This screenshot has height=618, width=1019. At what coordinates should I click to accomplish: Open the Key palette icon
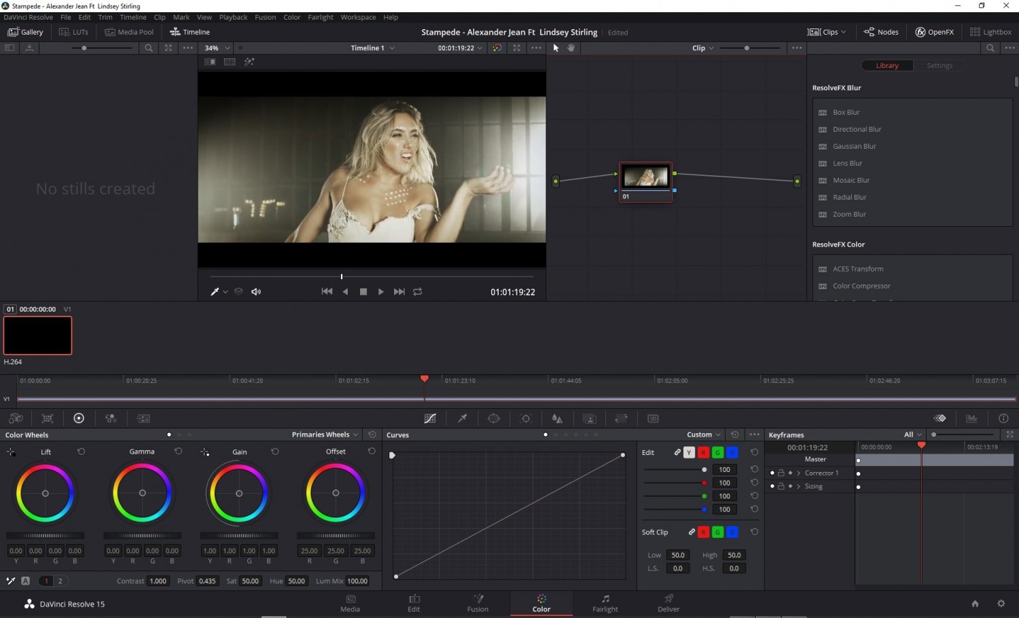click(590, 418)
